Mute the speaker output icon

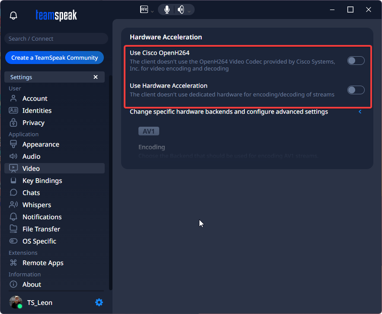[x=181, y=10]
